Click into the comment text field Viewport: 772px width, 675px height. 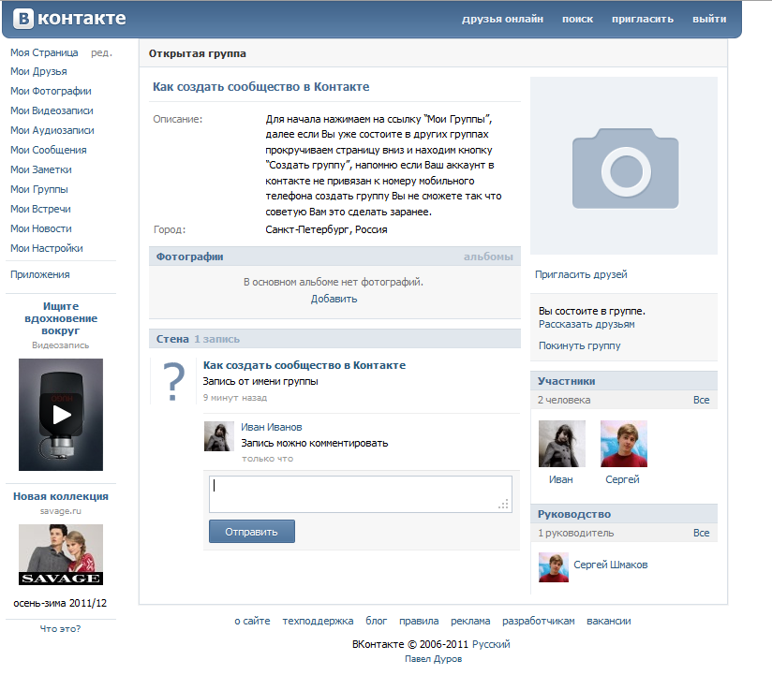360,494
